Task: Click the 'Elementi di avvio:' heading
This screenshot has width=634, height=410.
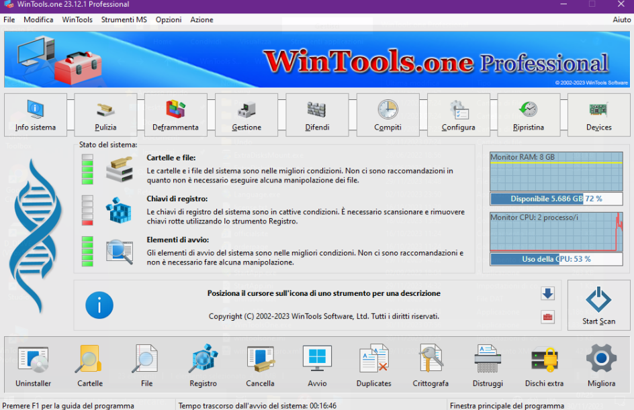Action: (x=177, y=240)
